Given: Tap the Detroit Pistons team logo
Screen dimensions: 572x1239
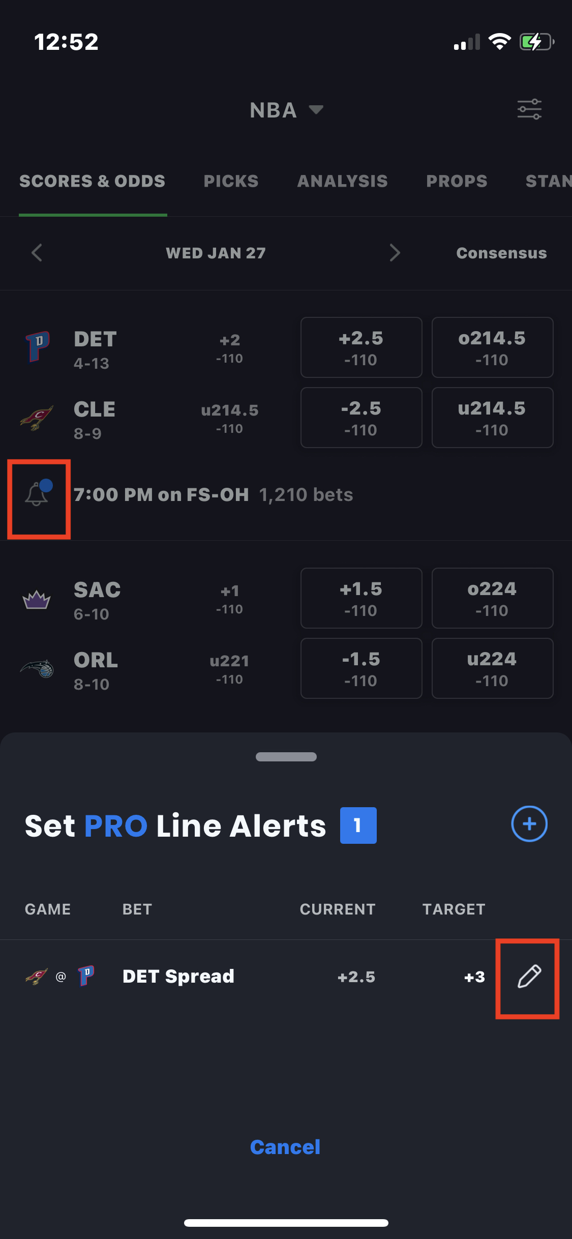Looking at the screenshot, I should point(38,347).
